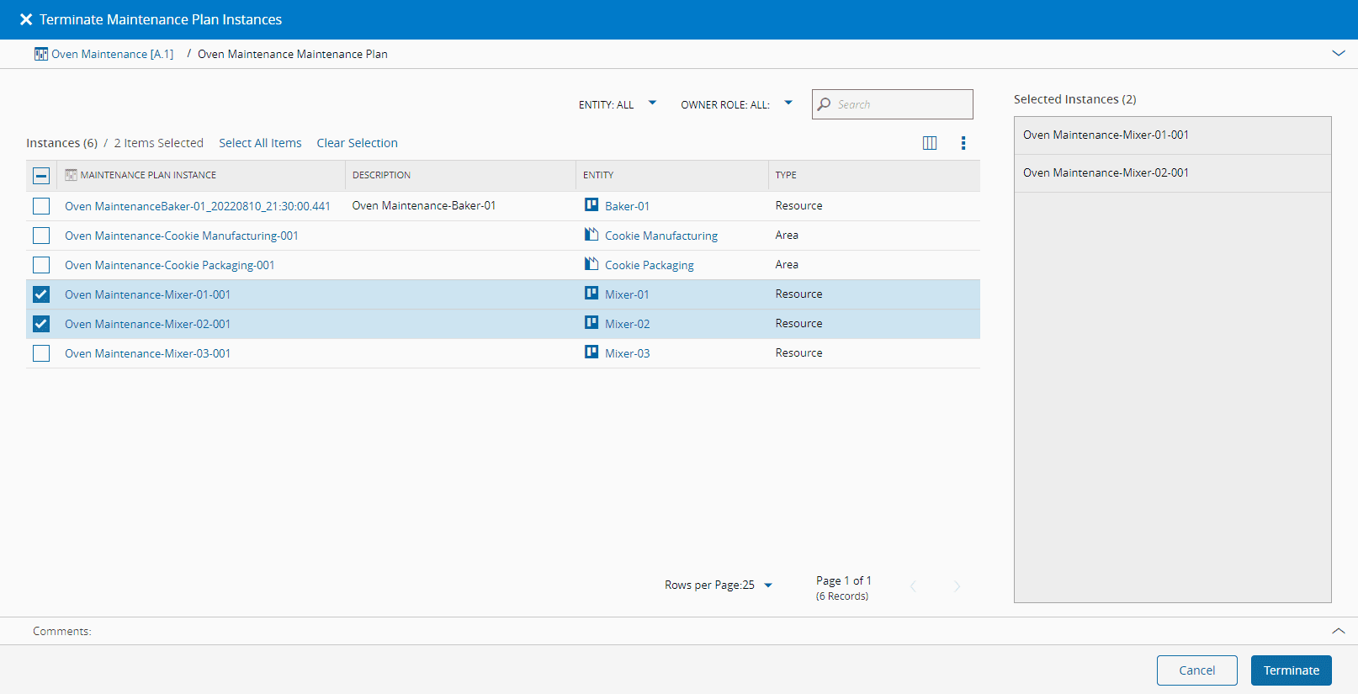Open the three-dot more options menu

(963, 143)
